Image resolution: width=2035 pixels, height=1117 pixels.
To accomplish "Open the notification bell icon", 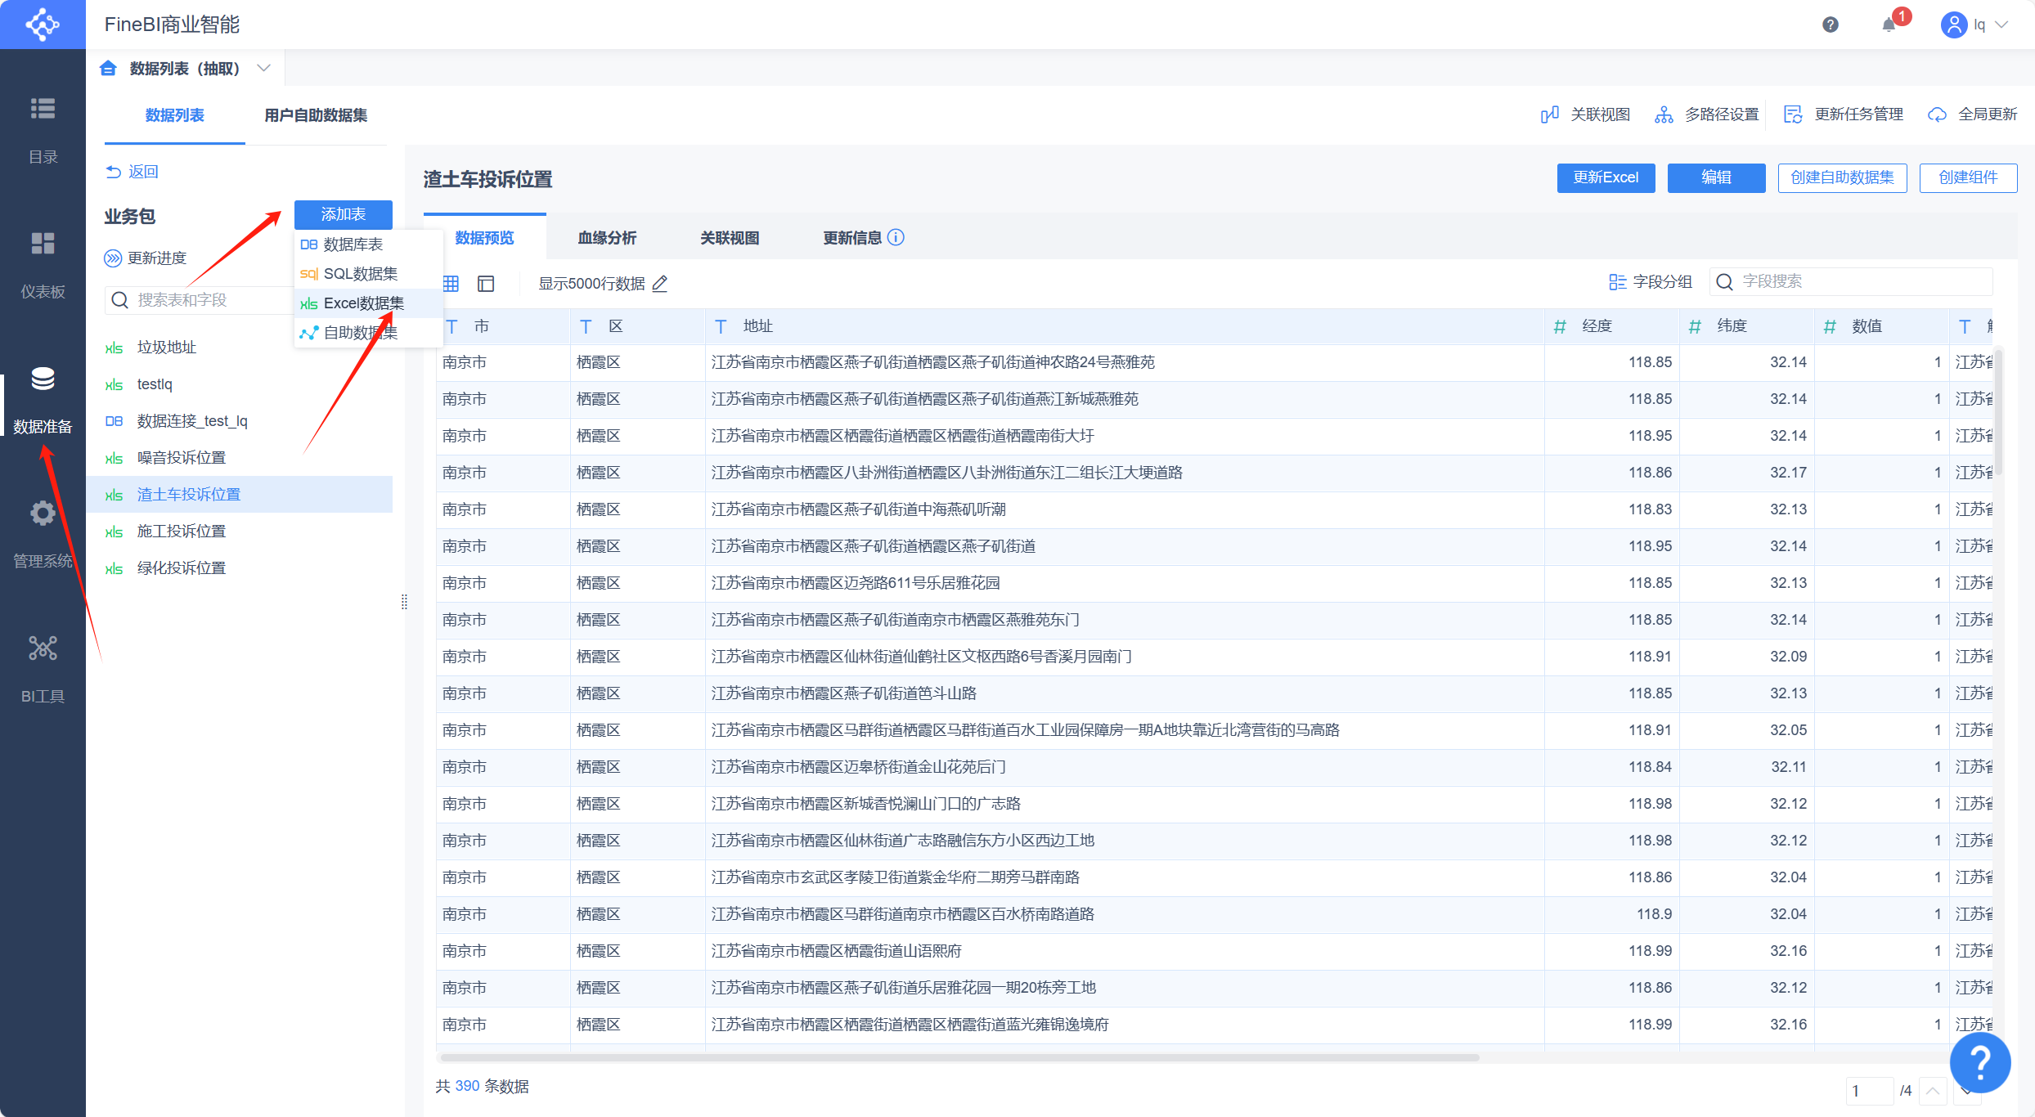I will coord(1889,25).
